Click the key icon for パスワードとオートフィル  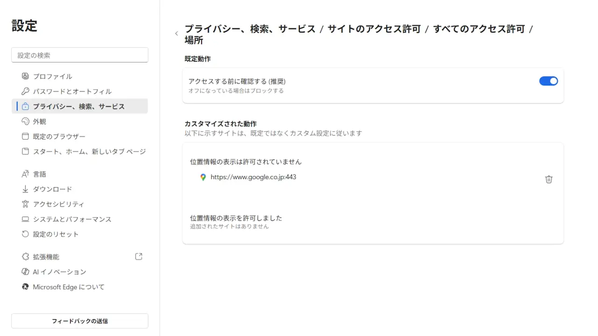[25, 91]
